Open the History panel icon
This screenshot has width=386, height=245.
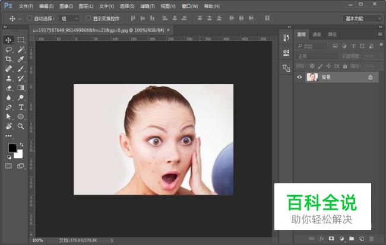pyautogui.click(x=285, y=39)
